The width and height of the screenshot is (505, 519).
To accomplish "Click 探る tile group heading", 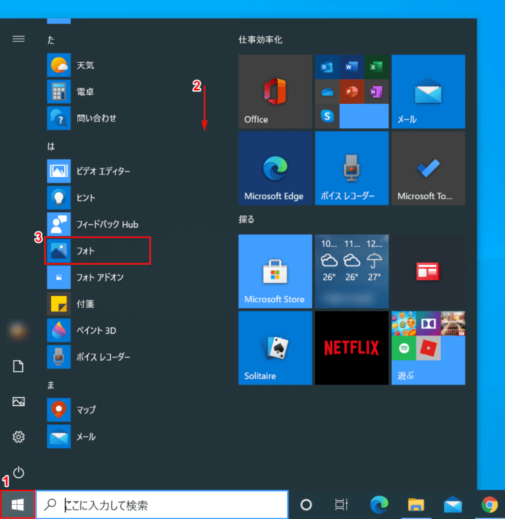I will [246, 219].
